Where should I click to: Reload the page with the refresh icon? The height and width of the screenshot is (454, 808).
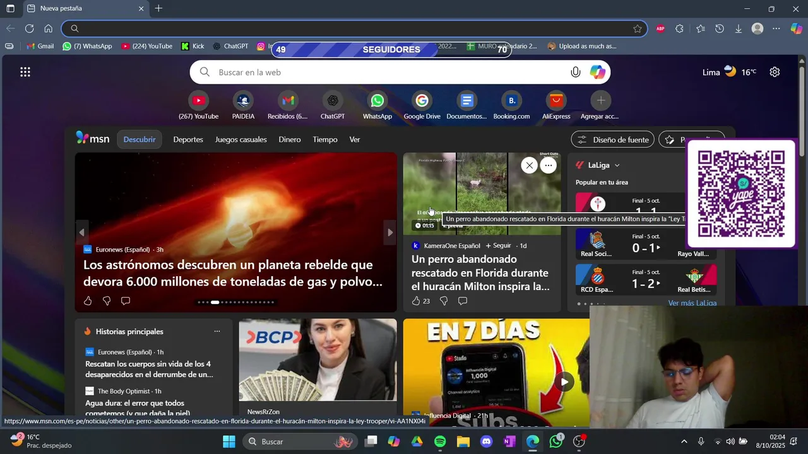(x=30, y=28)
